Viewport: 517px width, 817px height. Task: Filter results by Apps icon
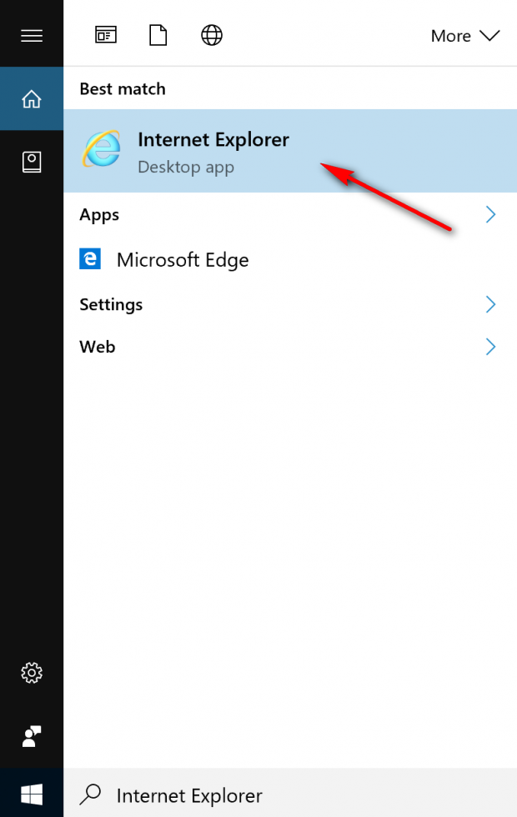[x=106, y=35]
